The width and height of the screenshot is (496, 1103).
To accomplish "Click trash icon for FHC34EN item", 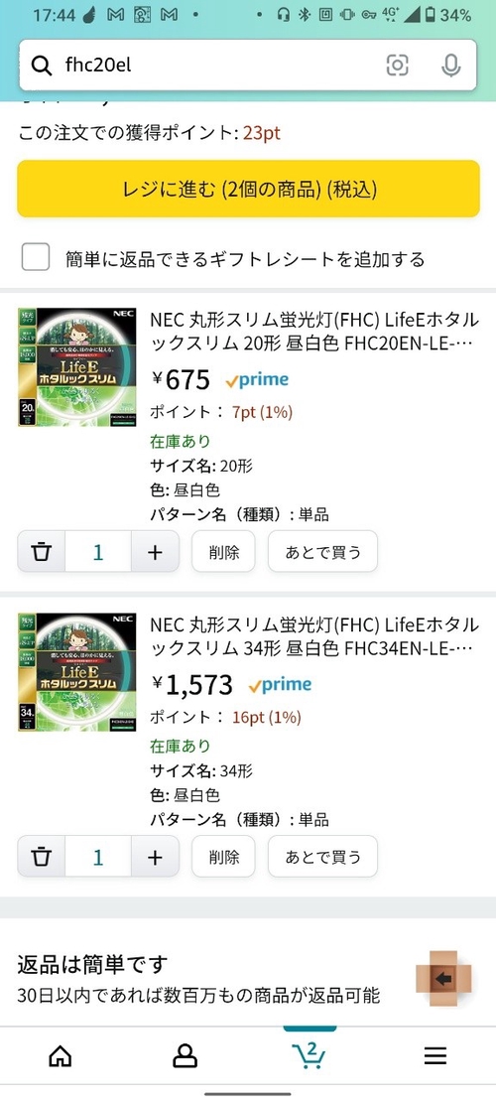I will click(42, 857).
